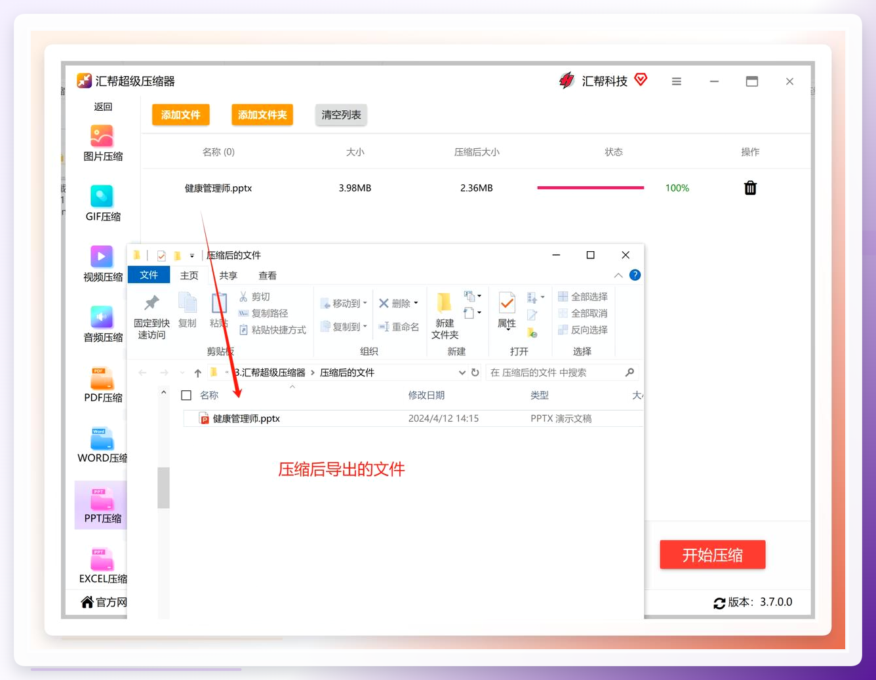Click the red diamond VIP icon
Viewport: 876px width, 680px height.
[x=641, y=80]
